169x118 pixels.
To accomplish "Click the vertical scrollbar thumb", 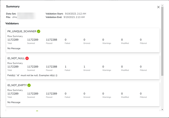I will pos(162,41).
